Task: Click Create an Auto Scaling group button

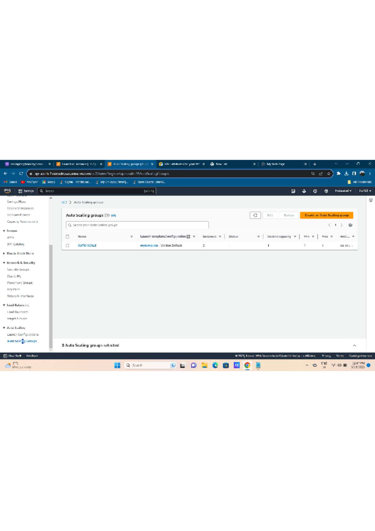Action: click(327, 215)
